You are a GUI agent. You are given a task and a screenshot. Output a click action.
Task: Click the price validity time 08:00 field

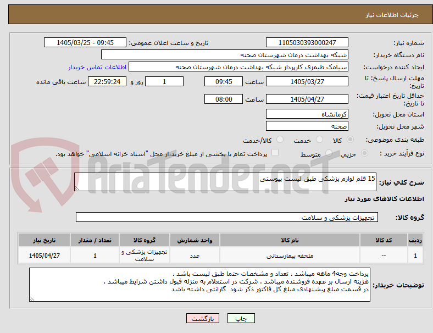(224, 99)
